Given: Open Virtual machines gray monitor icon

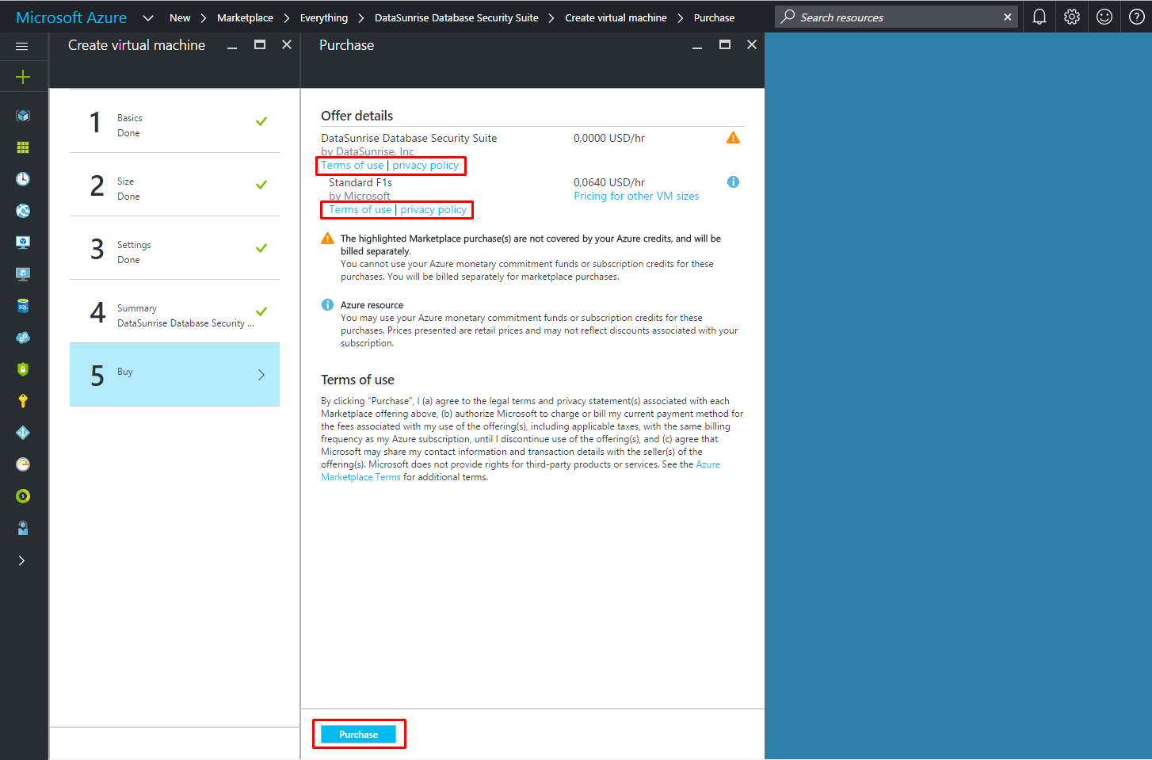Looking at the screenshot, I should pos(23,274).
